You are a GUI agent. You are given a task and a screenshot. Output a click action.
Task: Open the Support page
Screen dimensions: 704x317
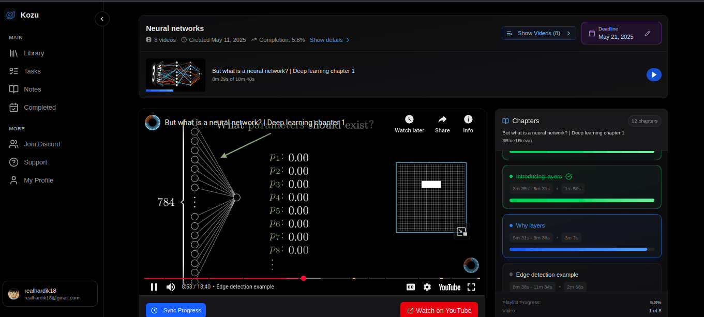click(34, 162)
